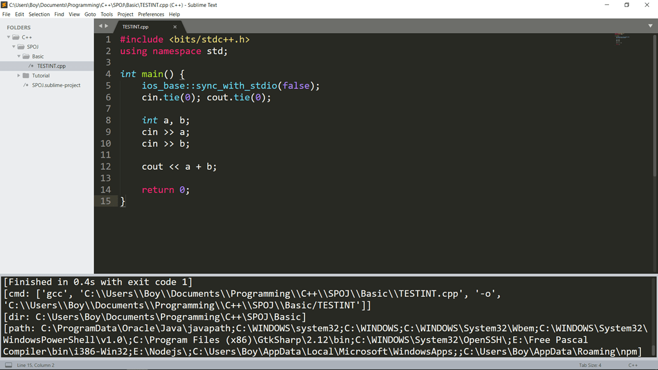Click the Sublime Text icon in the title bar
This screenshot has height=370, width=658.
click(x=5, y=4)
